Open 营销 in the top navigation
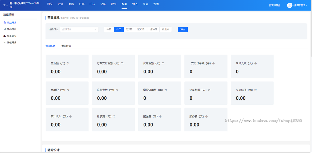This screenshot has width=312, height=153. pos(114,4)
